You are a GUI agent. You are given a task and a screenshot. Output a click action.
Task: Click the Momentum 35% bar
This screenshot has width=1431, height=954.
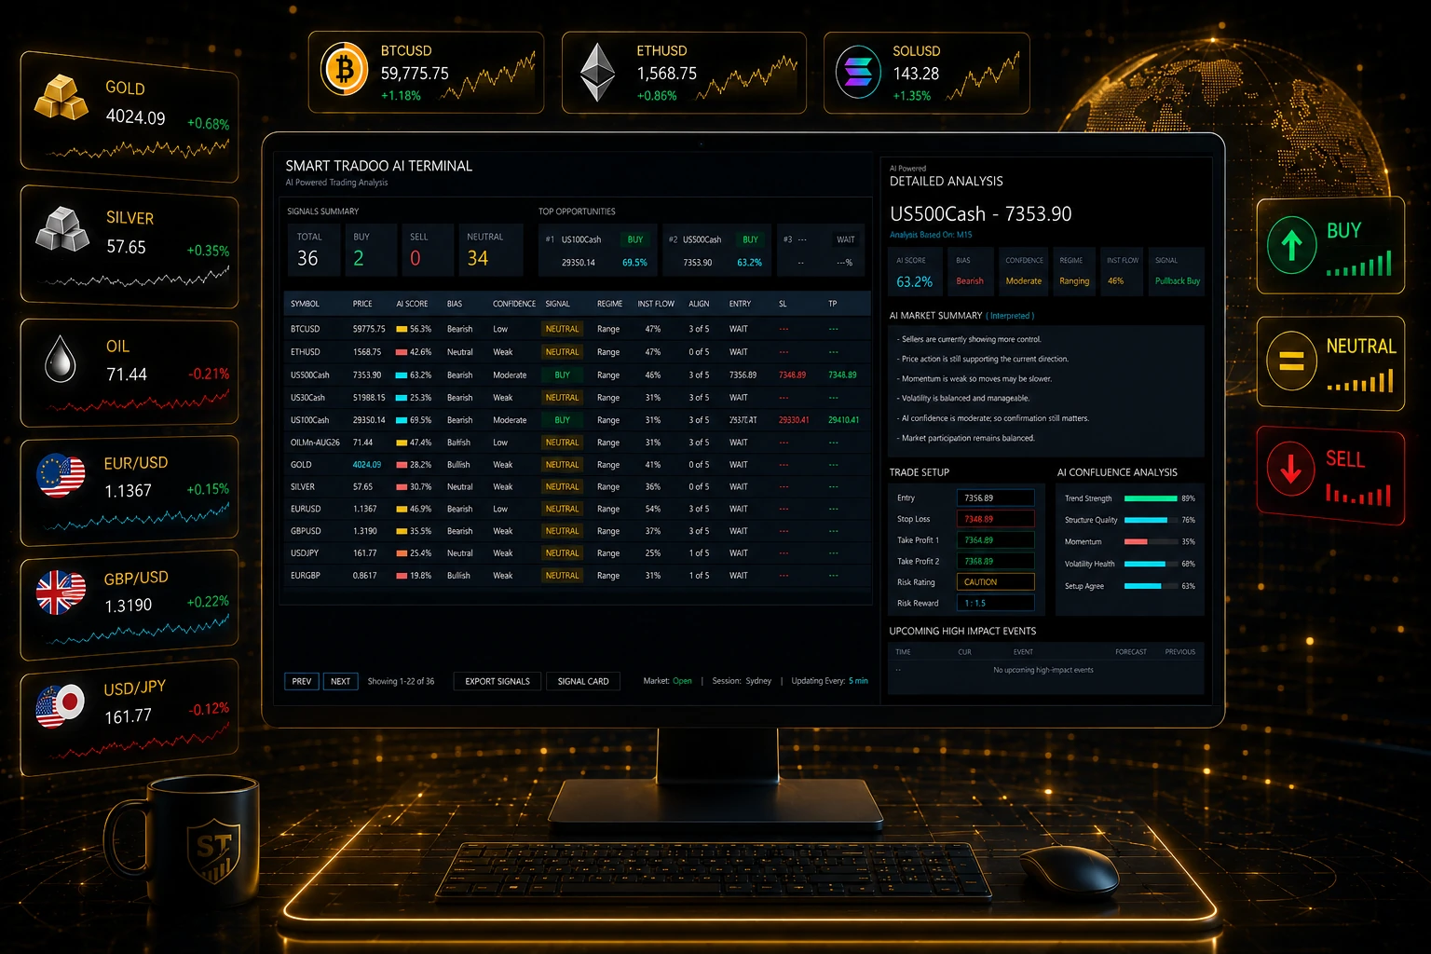1151,541
